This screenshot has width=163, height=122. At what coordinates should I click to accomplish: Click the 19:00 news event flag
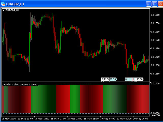tap(140, 79)
